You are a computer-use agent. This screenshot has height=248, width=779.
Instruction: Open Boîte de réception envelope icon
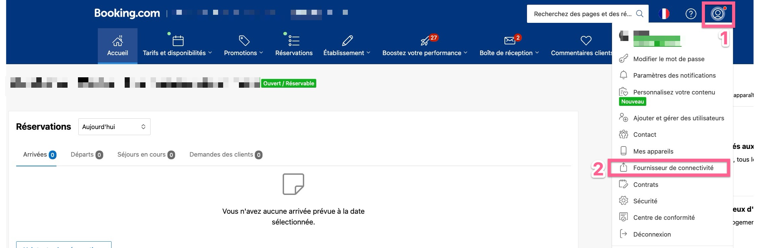(509, 41)
